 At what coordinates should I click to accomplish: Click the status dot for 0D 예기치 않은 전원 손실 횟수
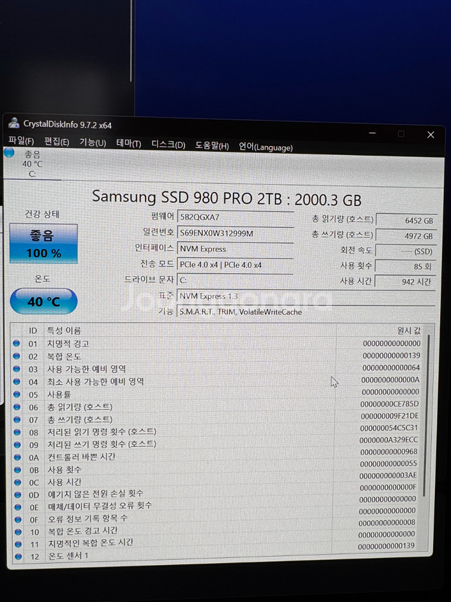17,494
